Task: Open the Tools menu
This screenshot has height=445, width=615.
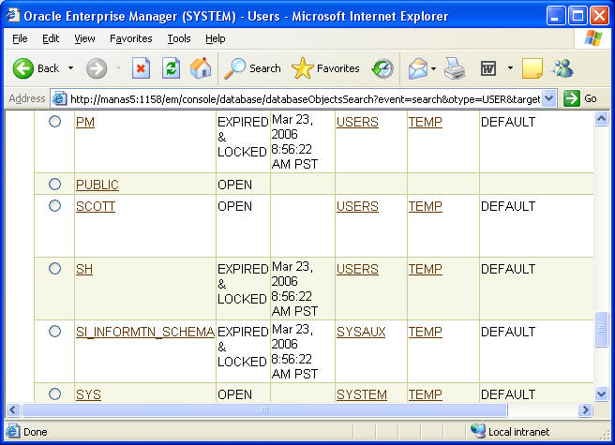Action: [178, 38]
